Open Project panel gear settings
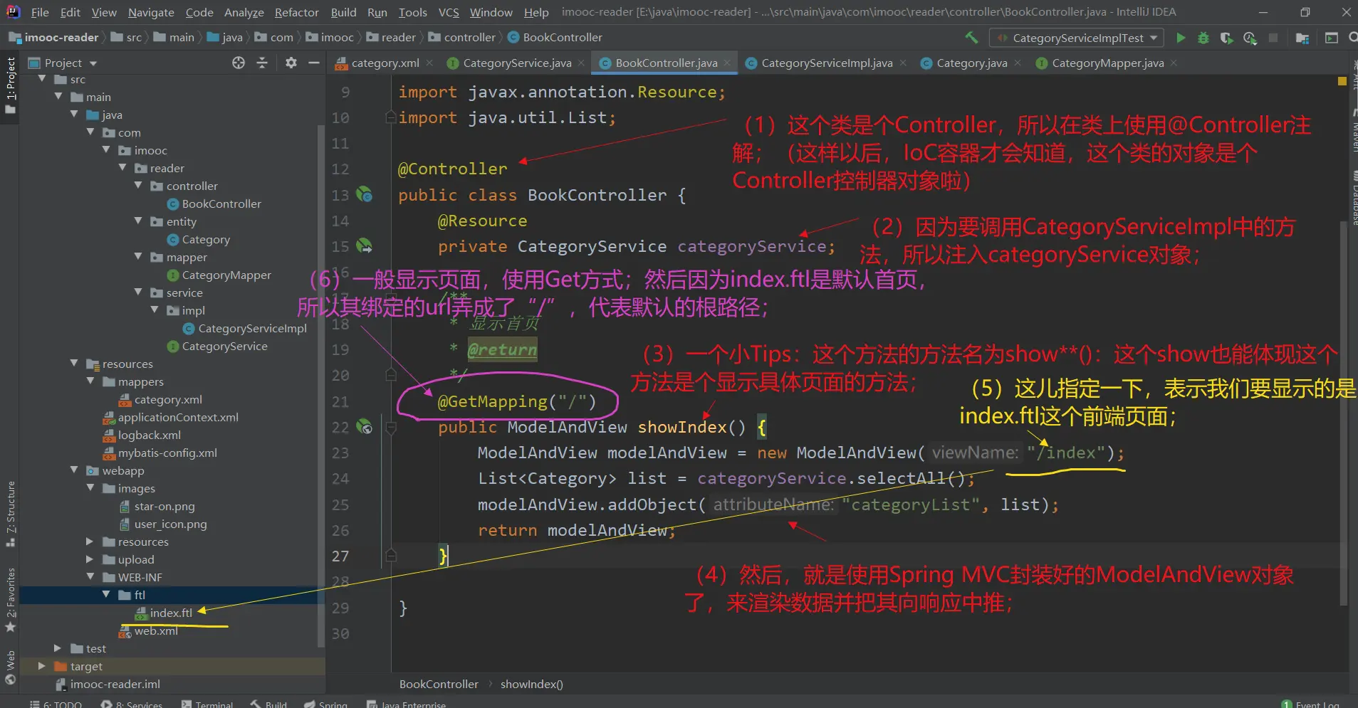Image resolution: width=1358 pixels, height=708 pixels. [x=291, y=63]
